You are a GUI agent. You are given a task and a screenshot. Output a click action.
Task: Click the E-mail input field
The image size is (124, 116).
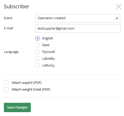point(78,28)
